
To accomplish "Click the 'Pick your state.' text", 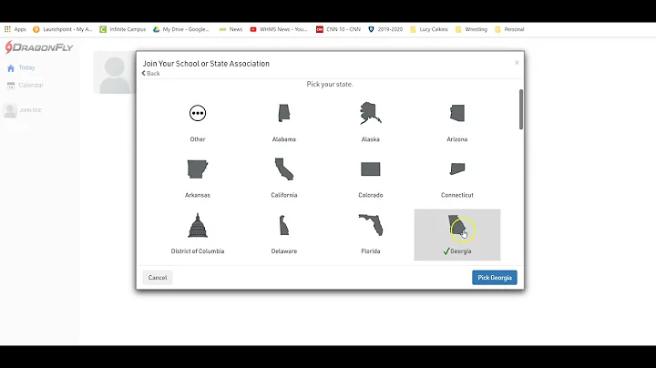I will (x=330, y=84).
